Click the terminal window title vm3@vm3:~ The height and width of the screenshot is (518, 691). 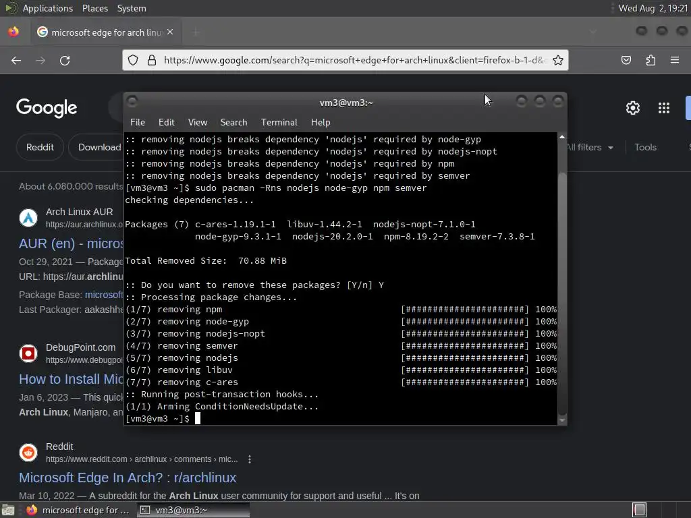pyautogui.click(x=346, y=103)
